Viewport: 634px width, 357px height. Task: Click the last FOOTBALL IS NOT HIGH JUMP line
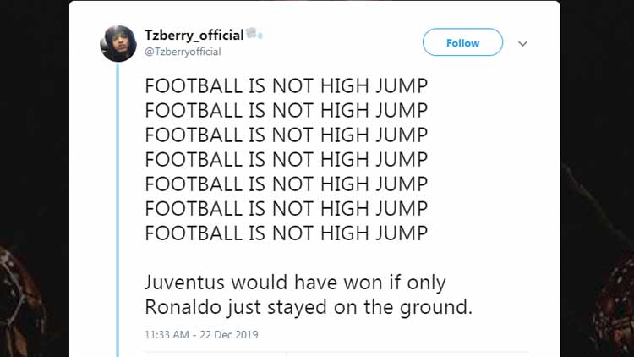pyautogui.click(x=286, y=233)
